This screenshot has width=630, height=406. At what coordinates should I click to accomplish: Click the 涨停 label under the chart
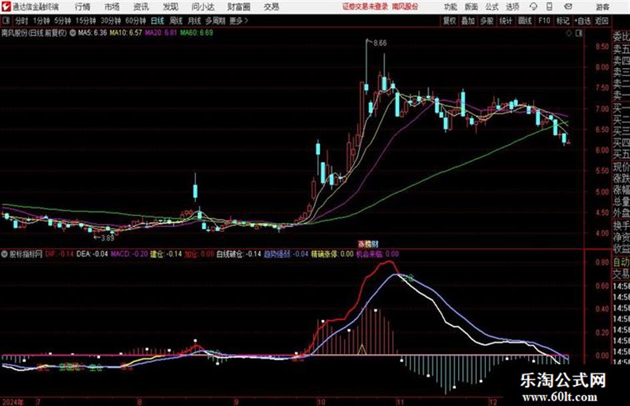(368, 244)
